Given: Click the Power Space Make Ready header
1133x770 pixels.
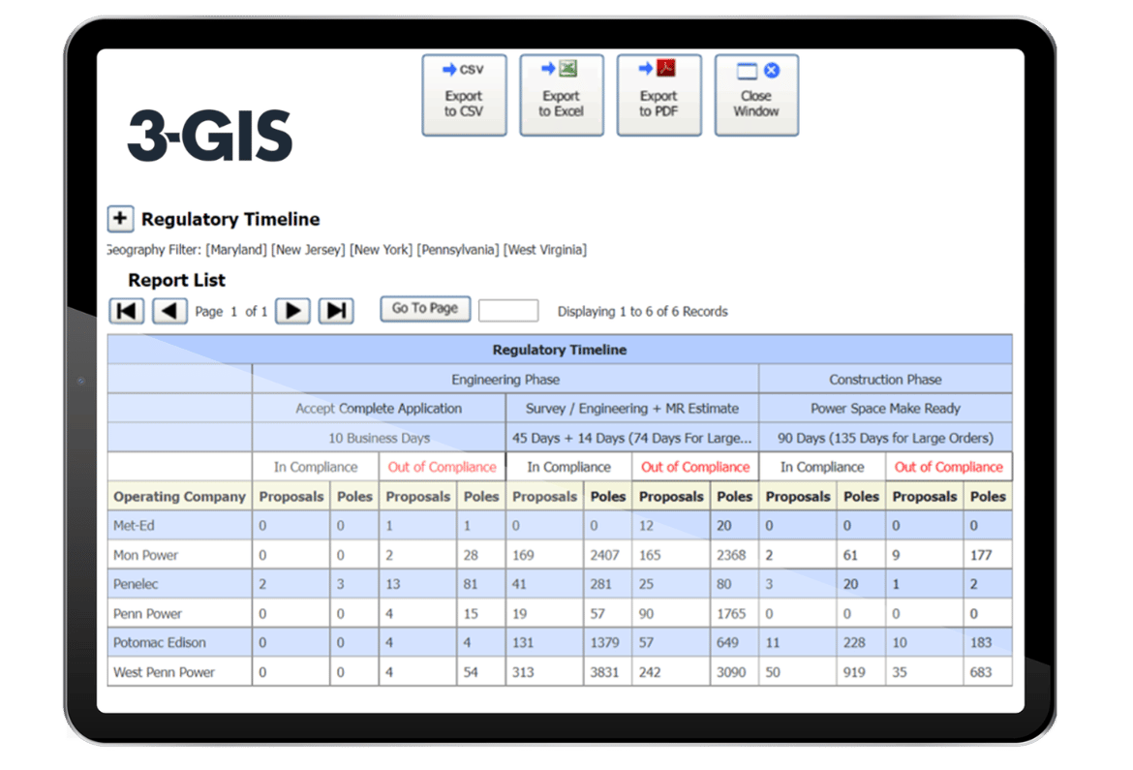Looking at the screenshot, I should coord(885,409).
